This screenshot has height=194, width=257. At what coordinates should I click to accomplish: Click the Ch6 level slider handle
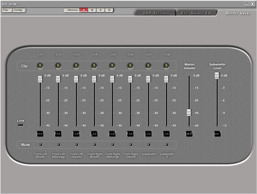click(x=130, y=79)
